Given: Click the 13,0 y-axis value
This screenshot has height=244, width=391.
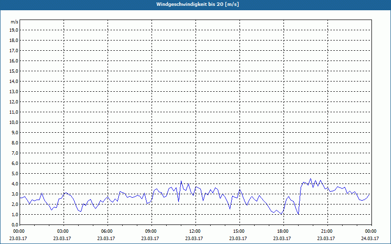Looking at the screenshot, I should point(14,91).
